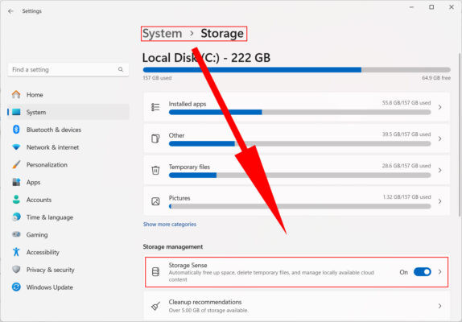Click the Network wifi icon

point(16,147)
